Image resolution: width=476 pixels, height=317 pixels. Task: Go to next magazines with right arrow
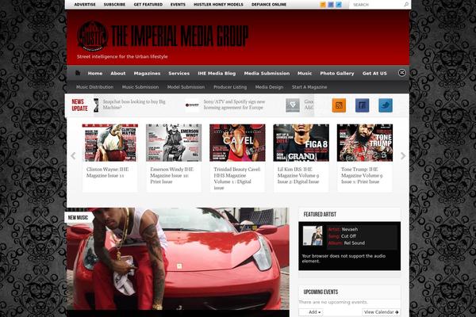tap(403, 156)
